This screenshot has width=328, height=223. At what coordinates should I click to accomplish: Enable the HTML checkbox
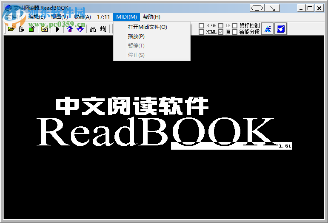[201, 32]
